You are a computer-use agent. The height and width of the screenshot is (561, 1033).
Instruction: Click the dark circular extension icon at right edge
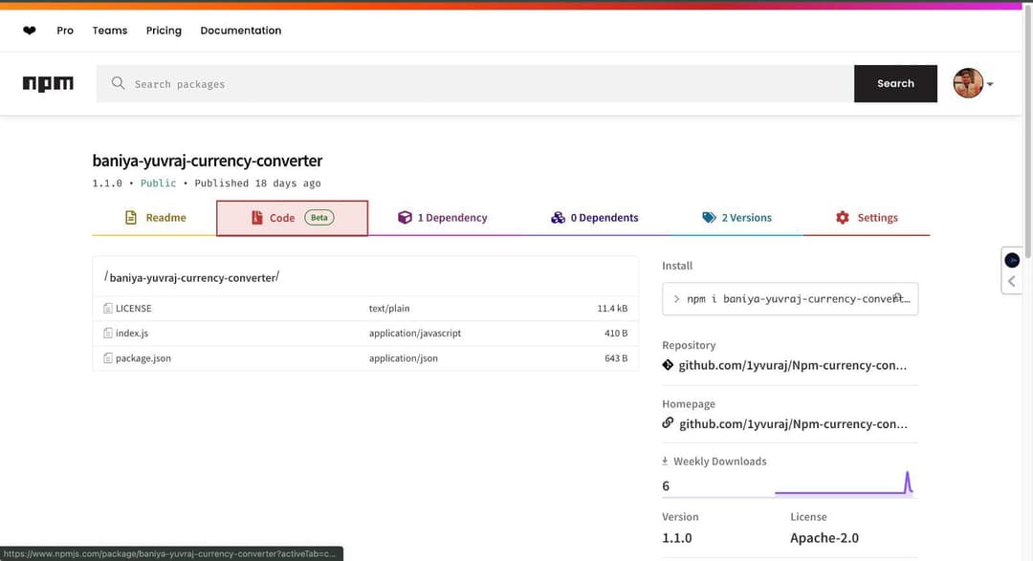(x=1012, y=260)
